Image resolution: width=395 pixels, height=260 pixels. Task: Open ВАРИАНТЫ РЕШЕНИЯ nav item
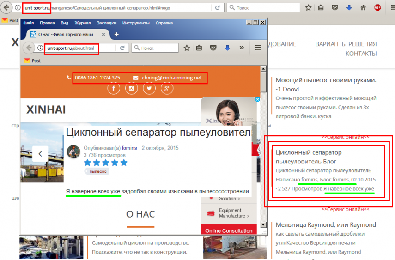[x=346, y=44]
